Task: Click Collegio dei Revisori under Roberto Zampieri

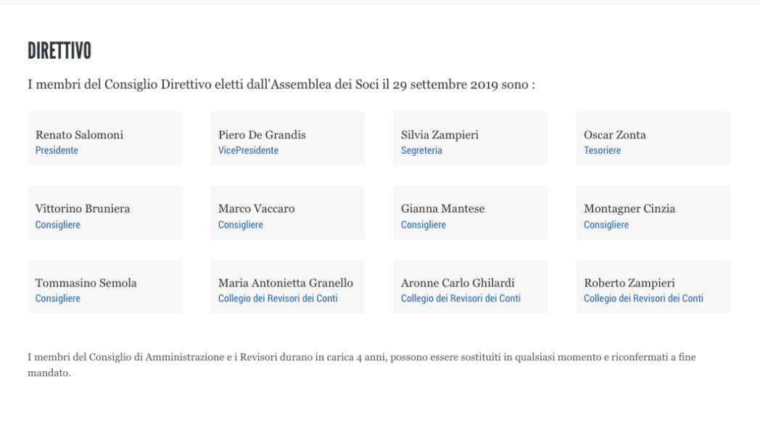Action: (x=643, y=299)
